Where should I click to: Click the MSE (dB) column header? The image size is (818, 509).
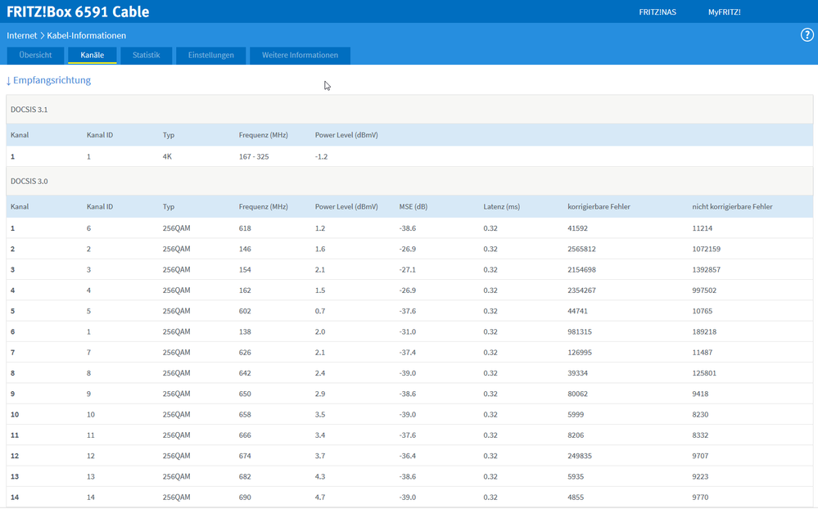click(414, 207)
